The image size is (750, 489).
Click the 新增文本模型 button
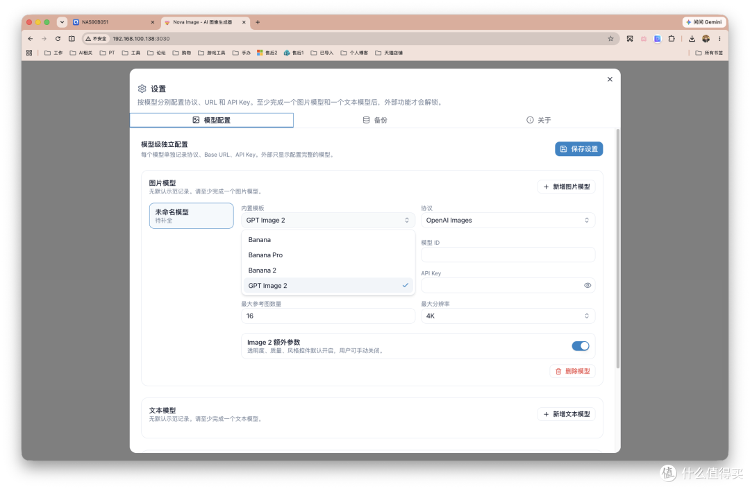567,414
